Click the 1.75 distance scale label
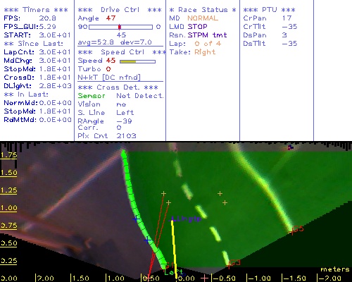352x282 pixels. [x=8, y=155]
